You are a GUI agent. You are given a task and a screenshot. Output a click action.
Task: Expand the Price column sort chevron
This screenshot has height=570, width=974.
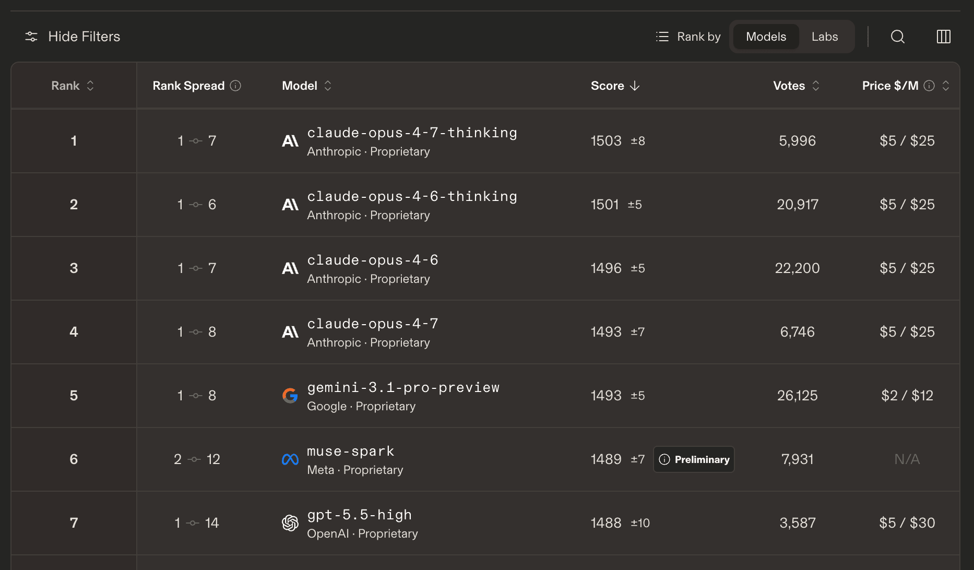[x=947, y=86]
